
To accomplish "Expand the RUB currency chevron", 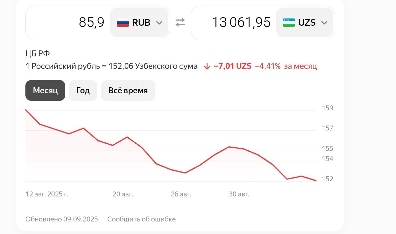I will tap(159, 23).
